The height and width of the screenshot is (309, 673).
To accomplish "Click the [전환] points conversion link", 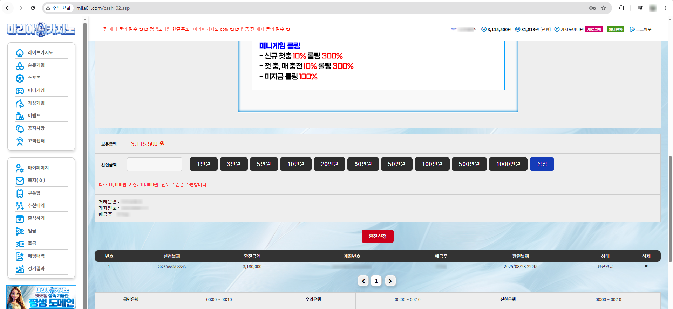I will pyautogui.click(x=545, y=30).
